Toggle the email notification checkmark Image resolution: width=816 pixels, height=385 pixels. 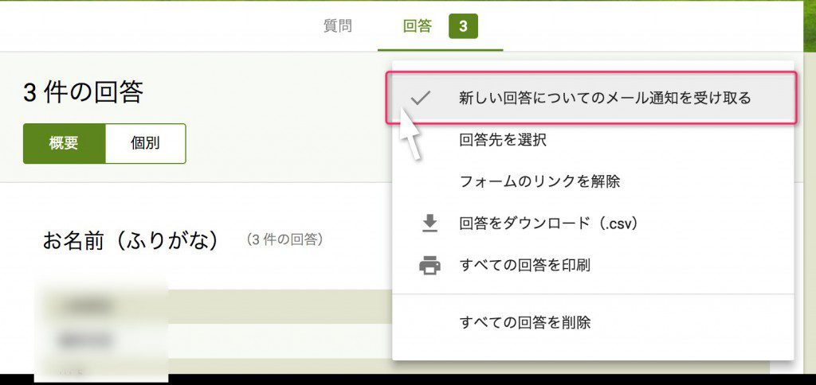(x=420, y=98)
